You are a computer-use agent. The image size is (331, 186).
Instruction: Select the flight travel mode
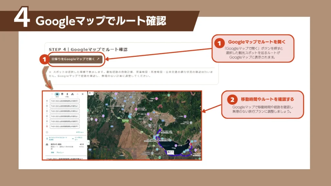(78, 94)
